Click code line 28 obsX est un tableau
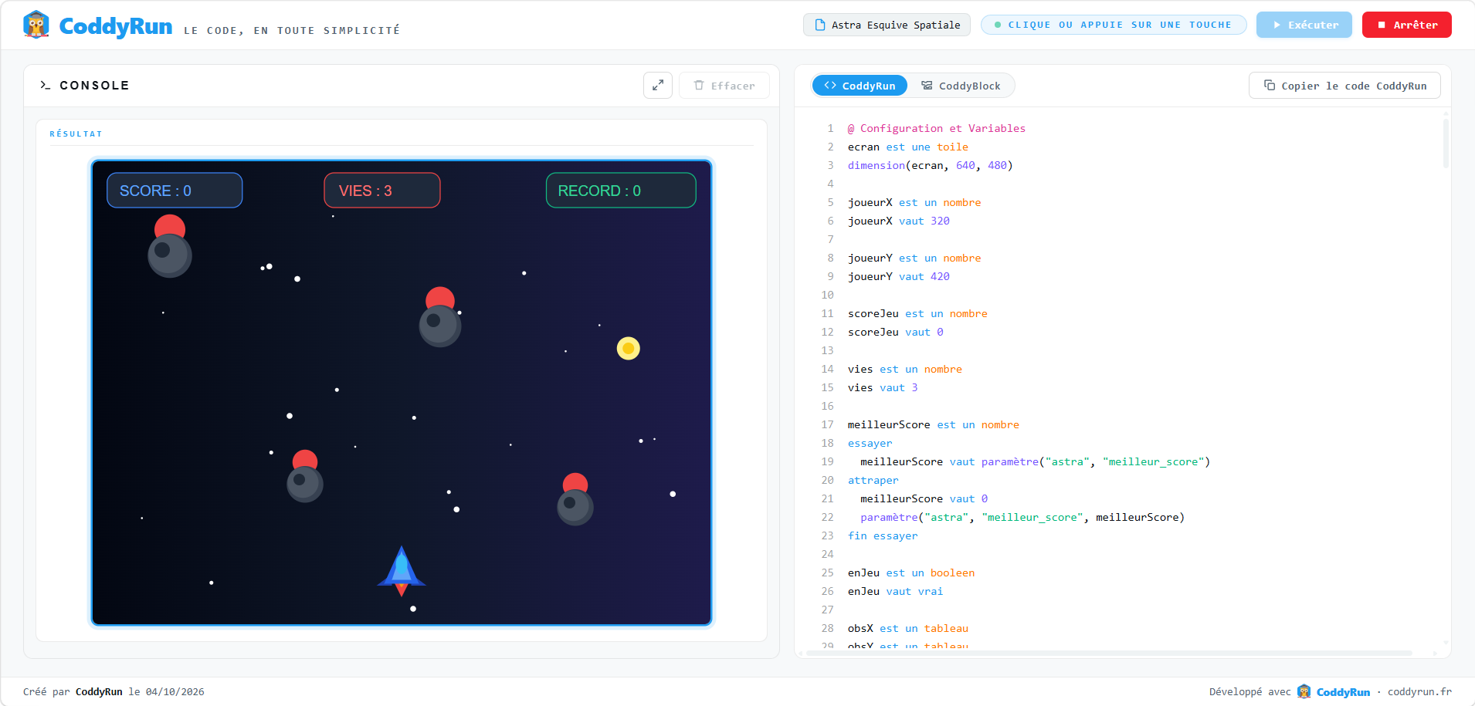Image resolution: width=1475 pixels, height=706 pixels. click(x=908, y=629)
